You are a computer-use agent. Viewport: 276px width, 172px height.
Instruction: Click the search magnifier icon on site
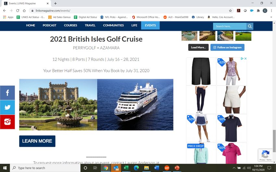pyautogui.click(x=250, y=26)
